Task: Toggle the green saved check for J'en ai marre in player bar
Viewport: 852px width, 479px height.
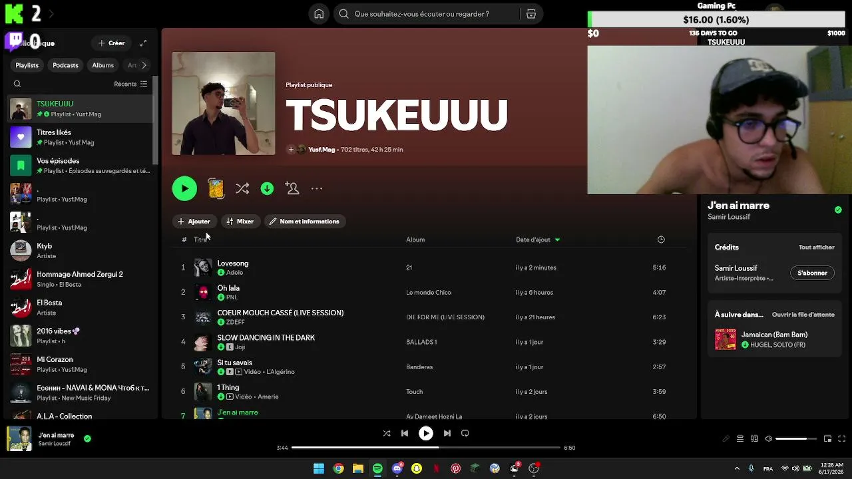Action: (x=87, y=438)
